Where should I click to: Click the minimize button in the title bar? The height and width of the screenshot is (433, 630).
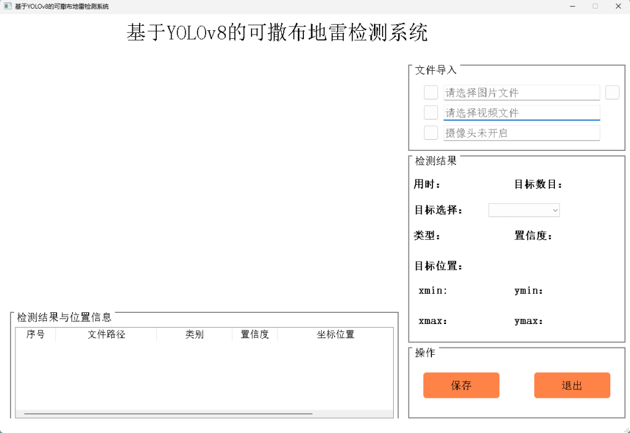click(572, 6)
